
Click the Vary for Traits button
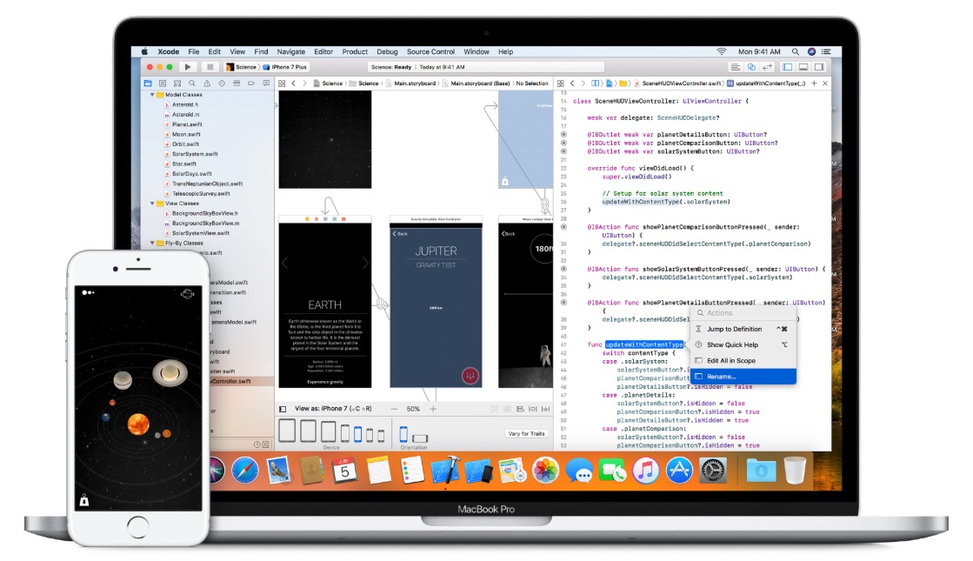tap(527, 433)
